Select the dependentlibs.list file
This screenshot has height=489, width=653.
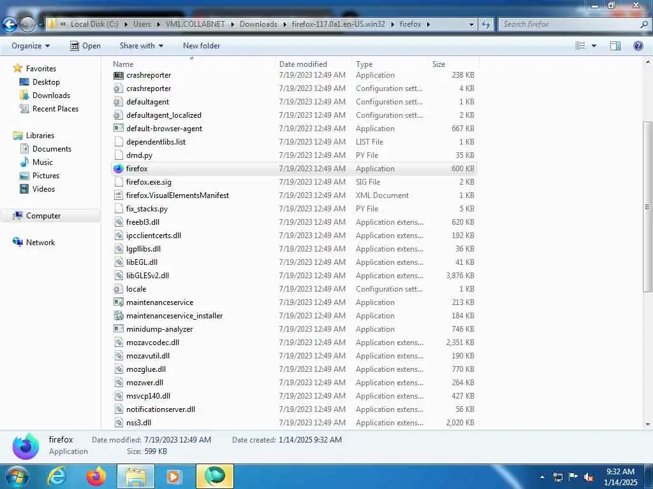294,142
